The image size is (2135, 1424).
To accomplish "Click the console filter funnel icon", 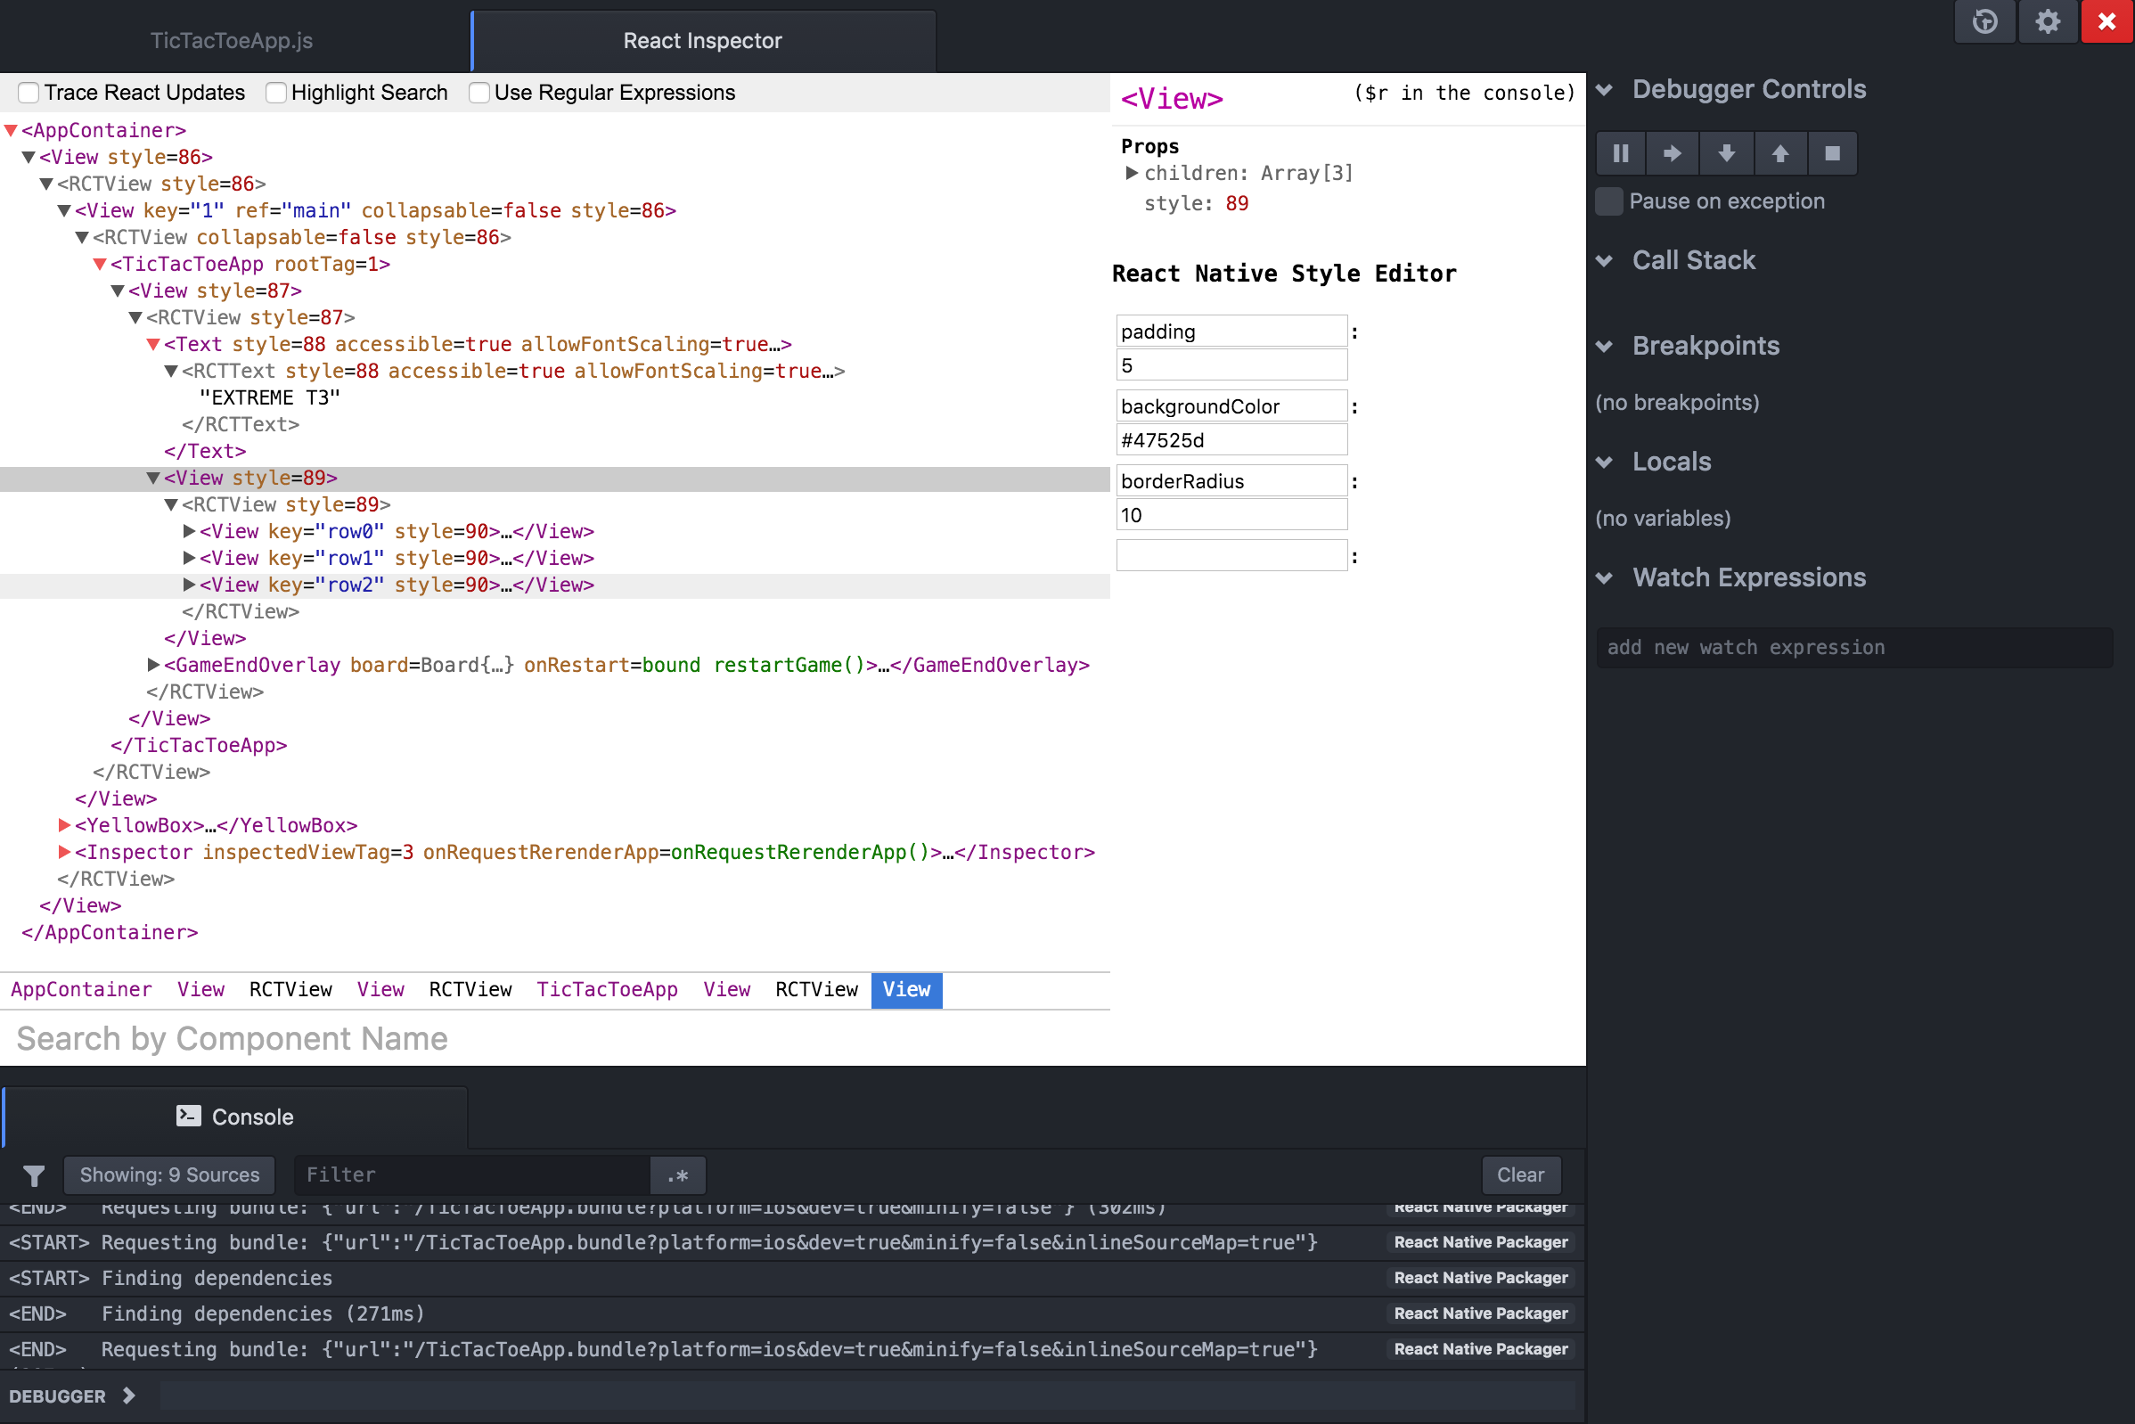I will (34, 1175).
